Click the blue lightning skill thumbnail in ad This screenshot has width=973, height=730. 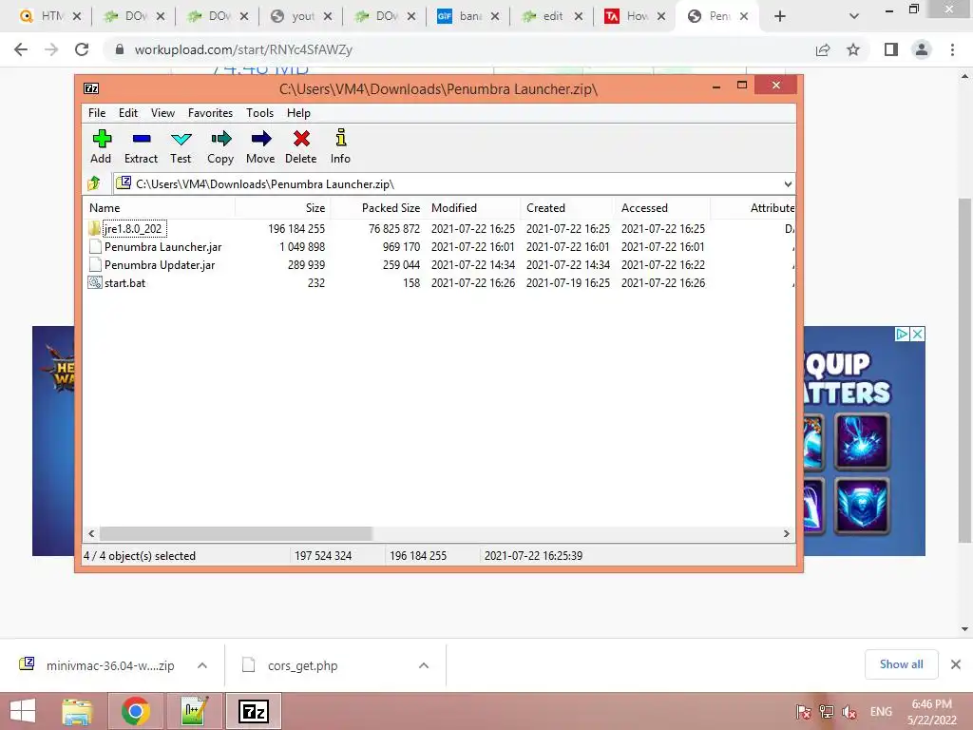[x=862, y=441]
